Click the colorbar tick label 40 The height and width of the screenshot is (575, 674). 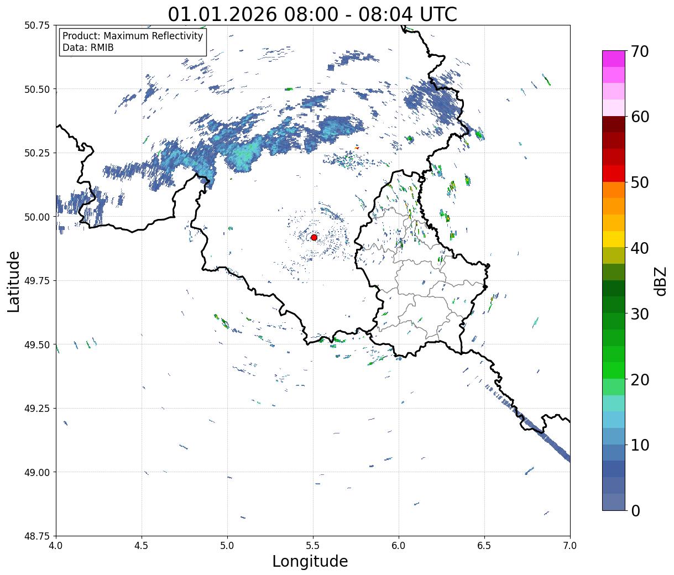coord(640,248)
